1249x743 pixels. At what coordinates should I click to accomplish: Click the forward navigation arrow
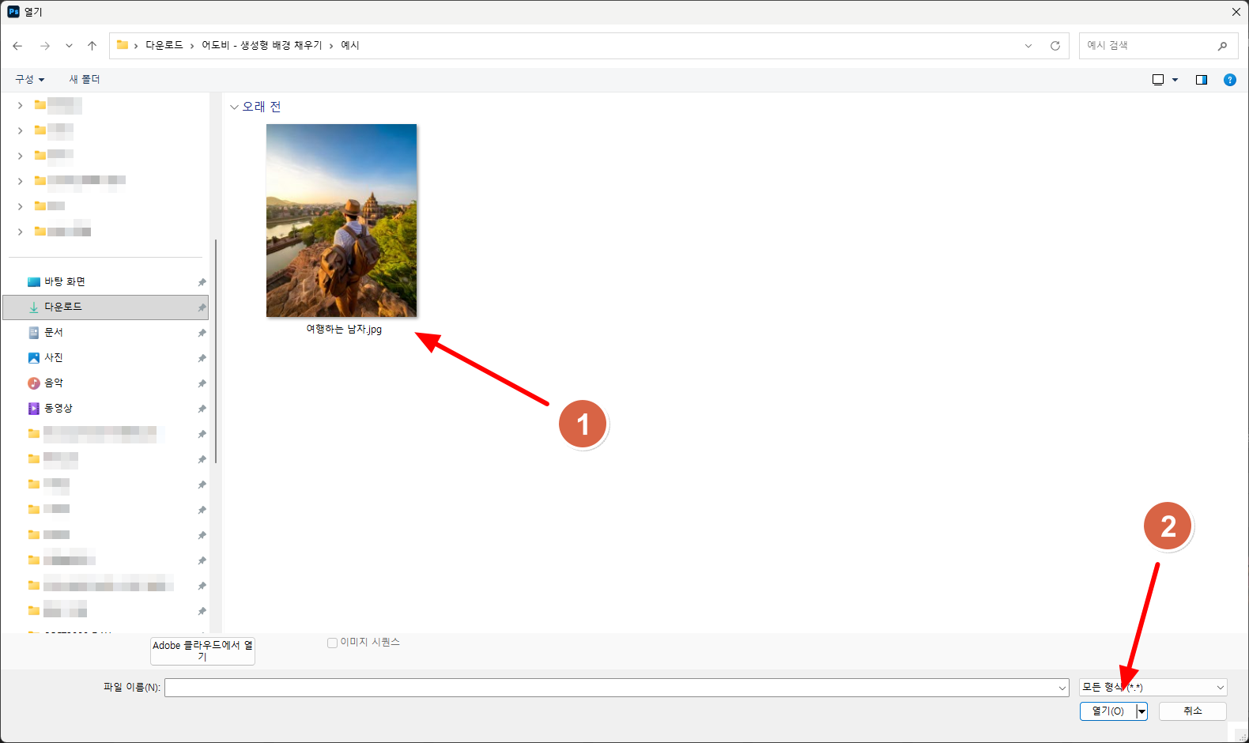pyautogui.click(x=45, y=46)
